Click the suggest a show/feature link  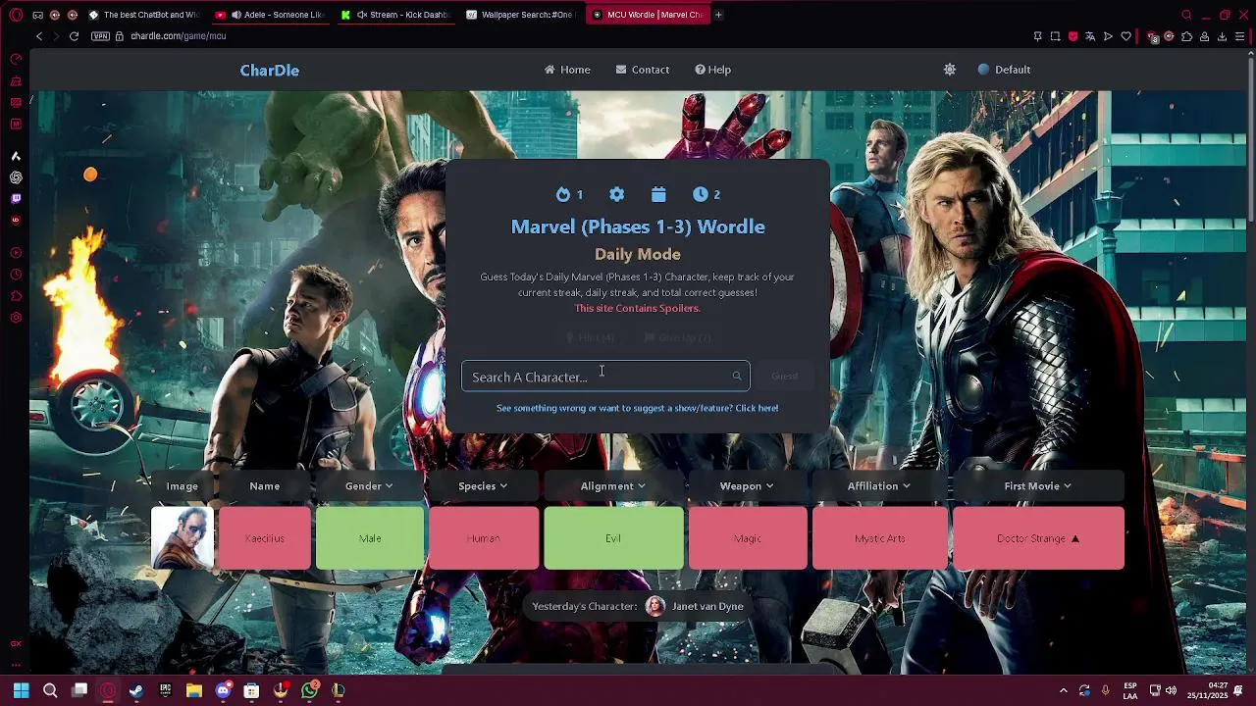click(x=637, y=408)
